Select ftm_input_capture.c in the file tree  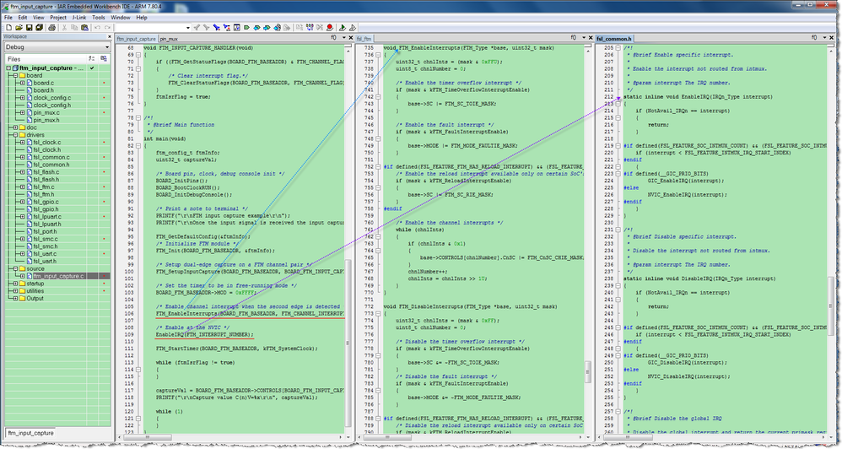tap(59, 276)
